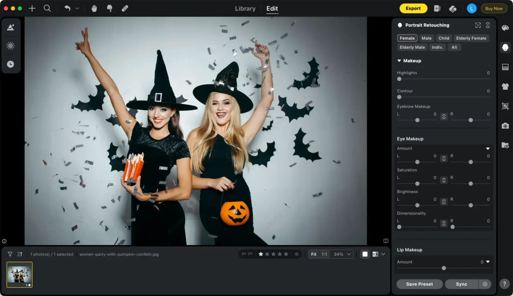Select the Hand pan tool
This screenshot has height=296, width=513.
94,8
